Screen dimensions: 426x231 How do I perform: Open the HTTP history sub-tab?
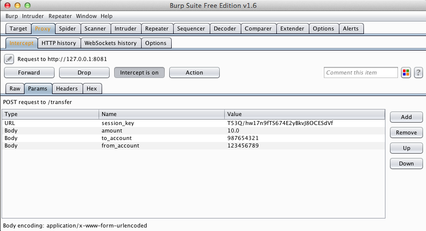click(59, 43)
